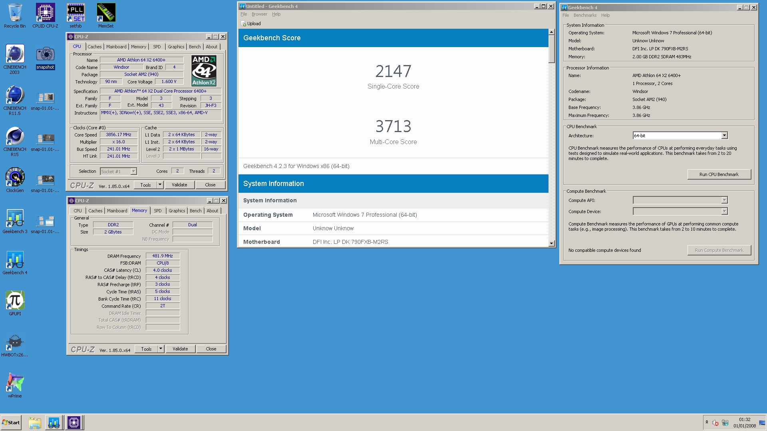Viewport: 767px width, 431px height.
Task: Open the Recycle Bin desktop icon
Action: (15, 16)
